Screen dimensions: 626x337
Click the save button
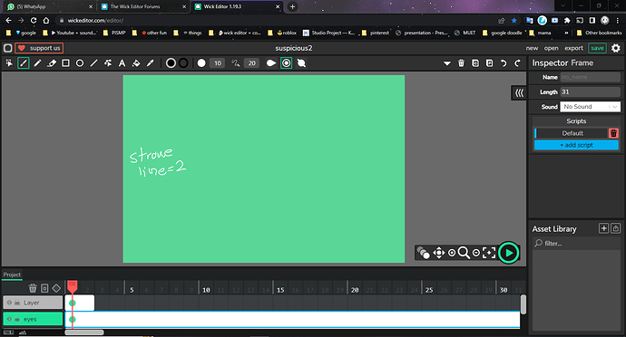[597, 48]
